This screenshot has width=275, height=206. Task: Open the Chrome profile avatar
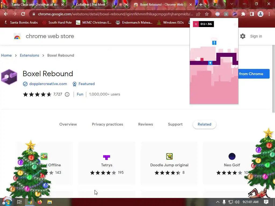260,14
